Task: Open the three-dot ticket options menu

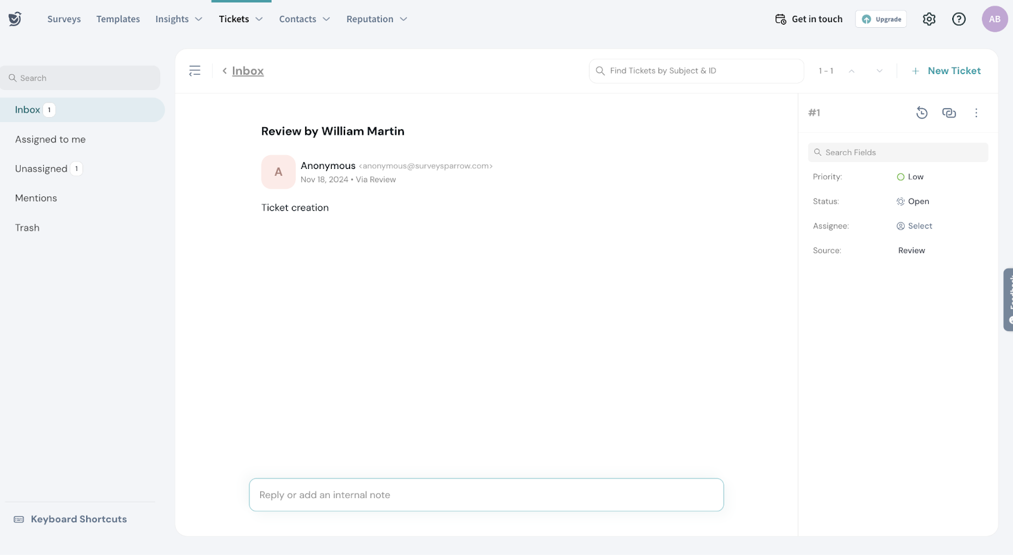Action: coord(976,113)
